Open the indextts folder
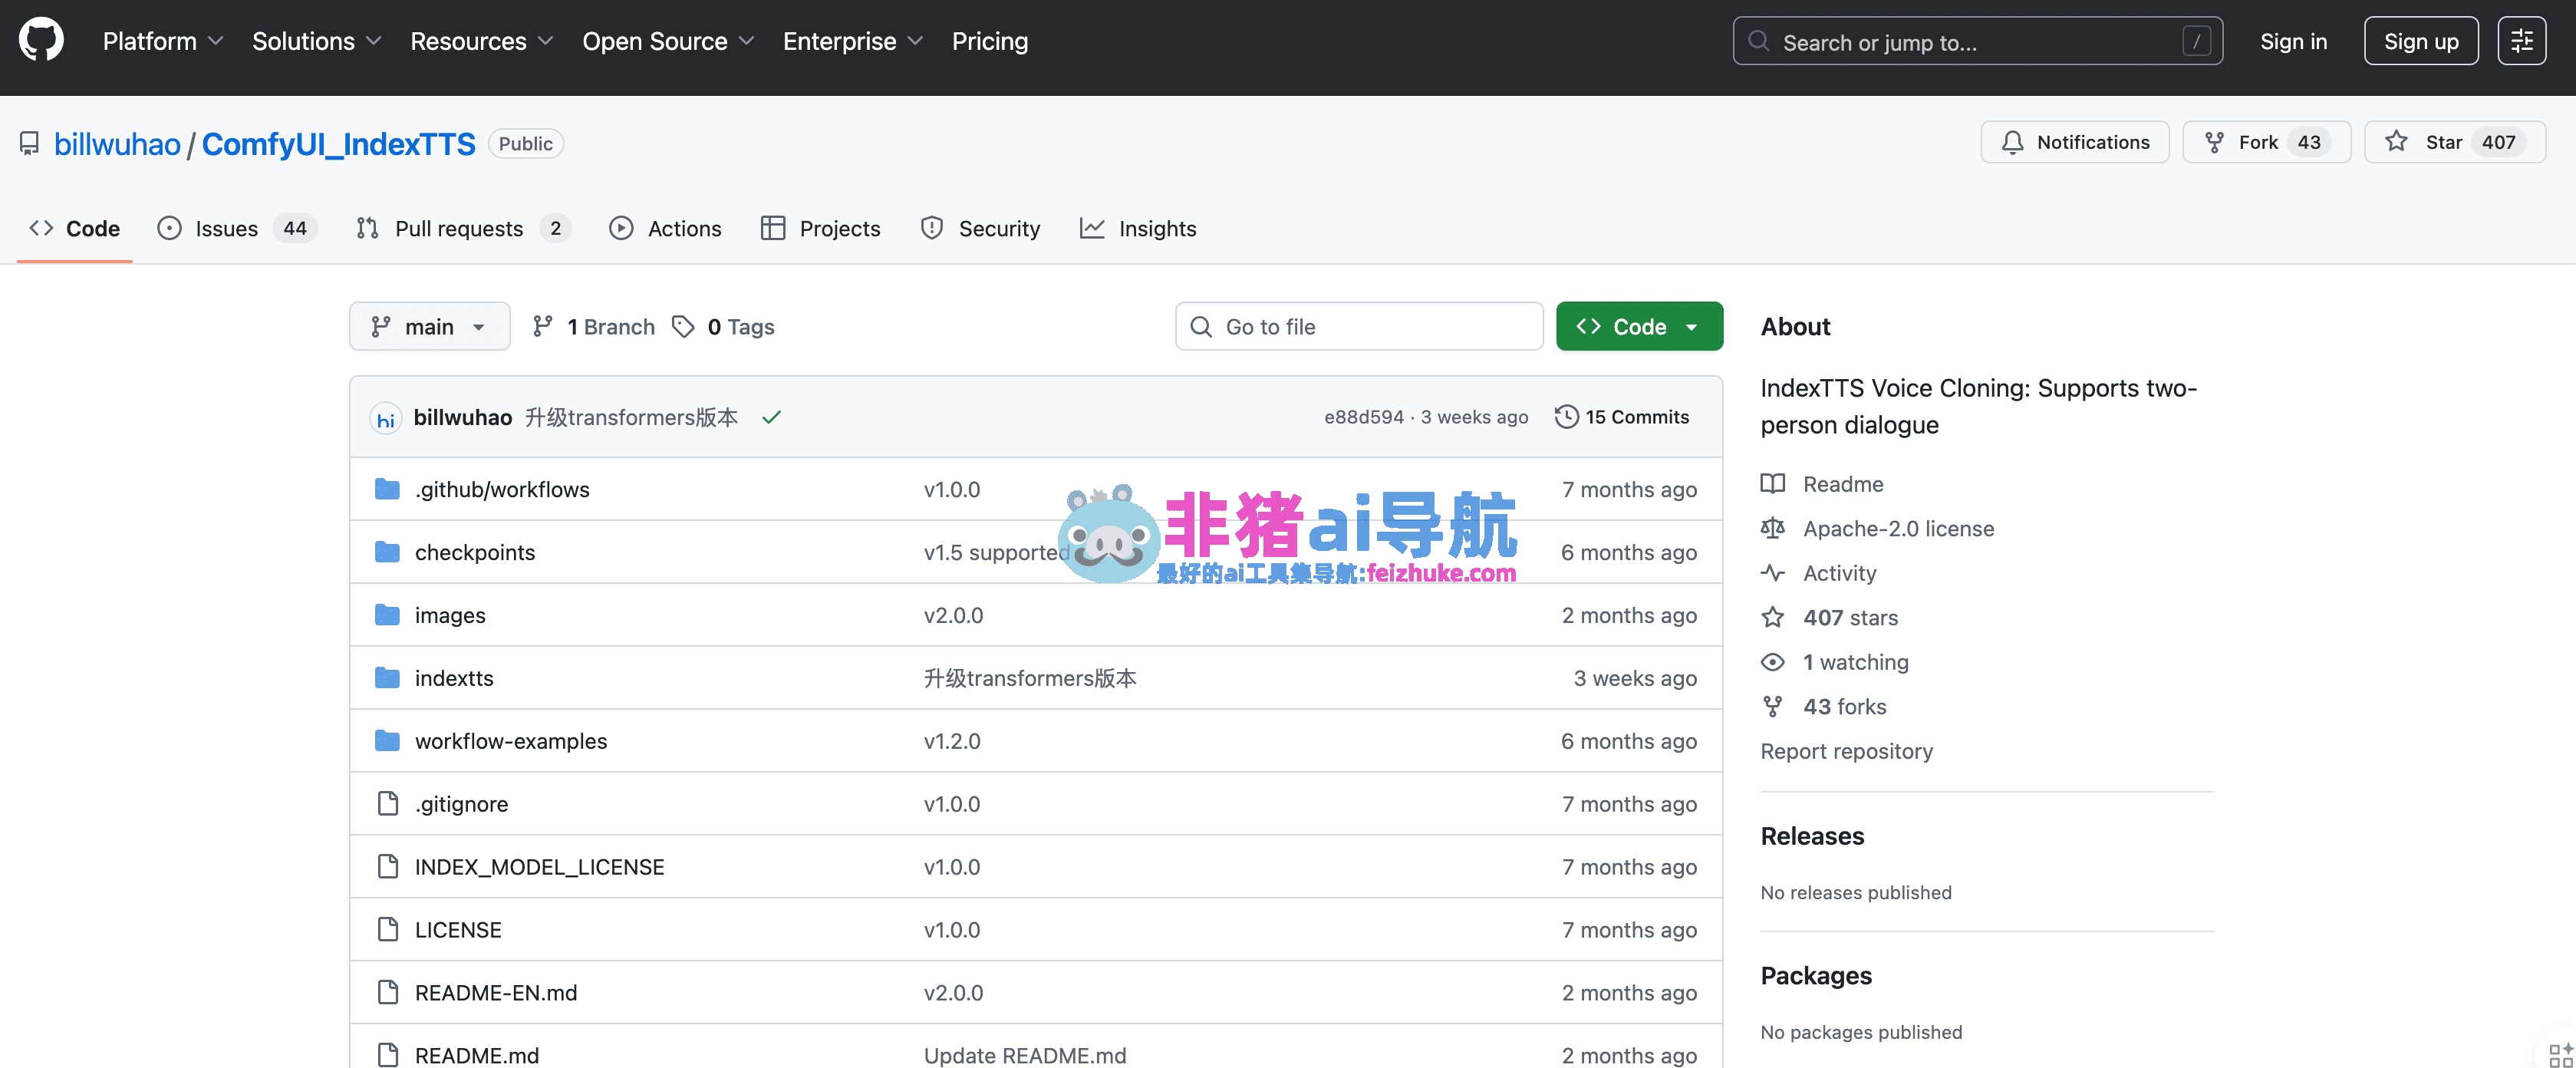The image size is (2576, 1068). pyautogui.click(x=454, y=678)
